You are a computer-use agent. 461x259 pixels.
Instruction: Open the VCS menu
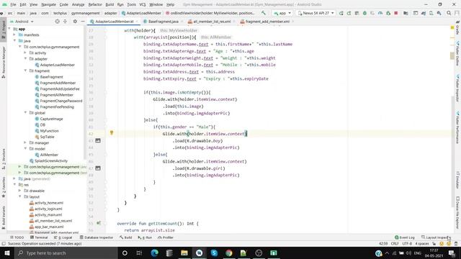pos(143,4)
